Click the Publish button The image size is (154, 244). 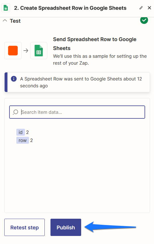66,227
